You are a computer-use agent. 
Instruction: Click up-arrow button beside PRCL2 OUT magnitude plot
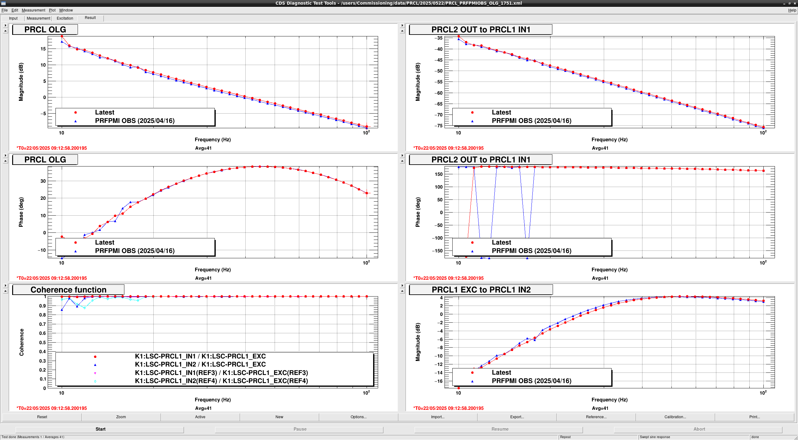click(x=402, y=31)
